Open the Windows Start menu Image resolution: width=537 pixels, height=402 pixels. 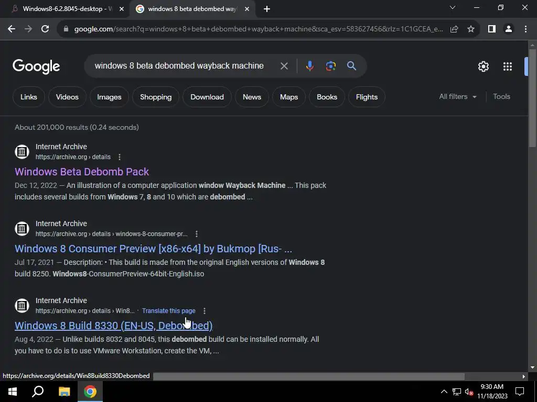coord(13,392)
